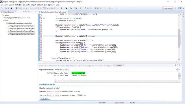Click the Forward navigation arrow icon
The width and height of the screenshot is (185, 104).
(117, 8)
